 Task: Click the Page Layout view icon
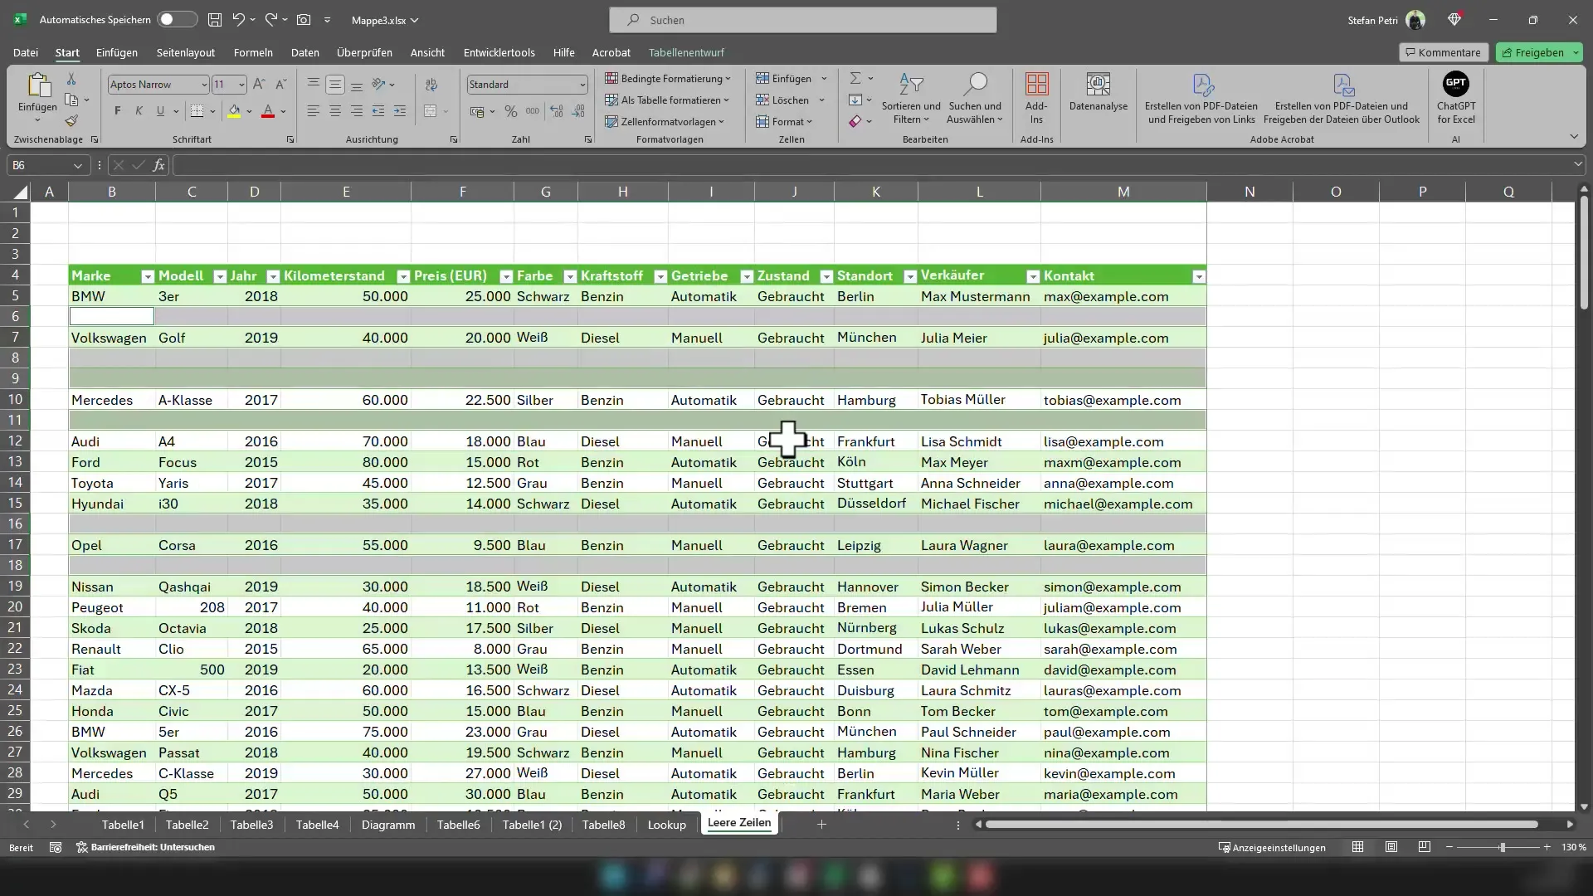click(x=1391, y=847)
